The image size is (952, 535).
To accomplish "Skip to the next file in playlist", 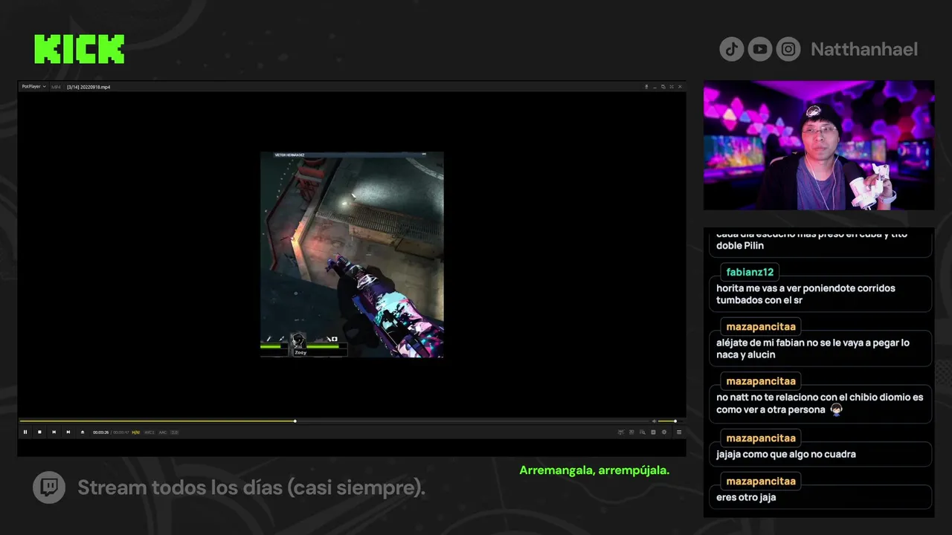I will [x=68, y=432].
